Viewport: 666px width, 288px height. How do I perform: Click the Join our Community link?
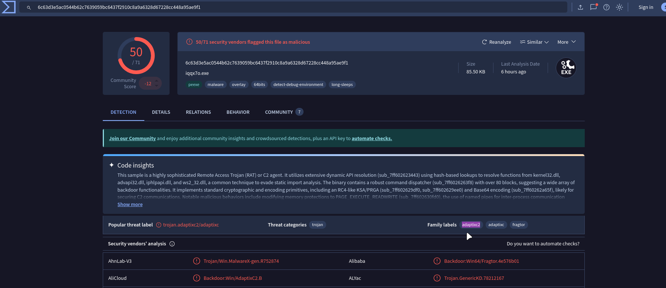point(132,139)
